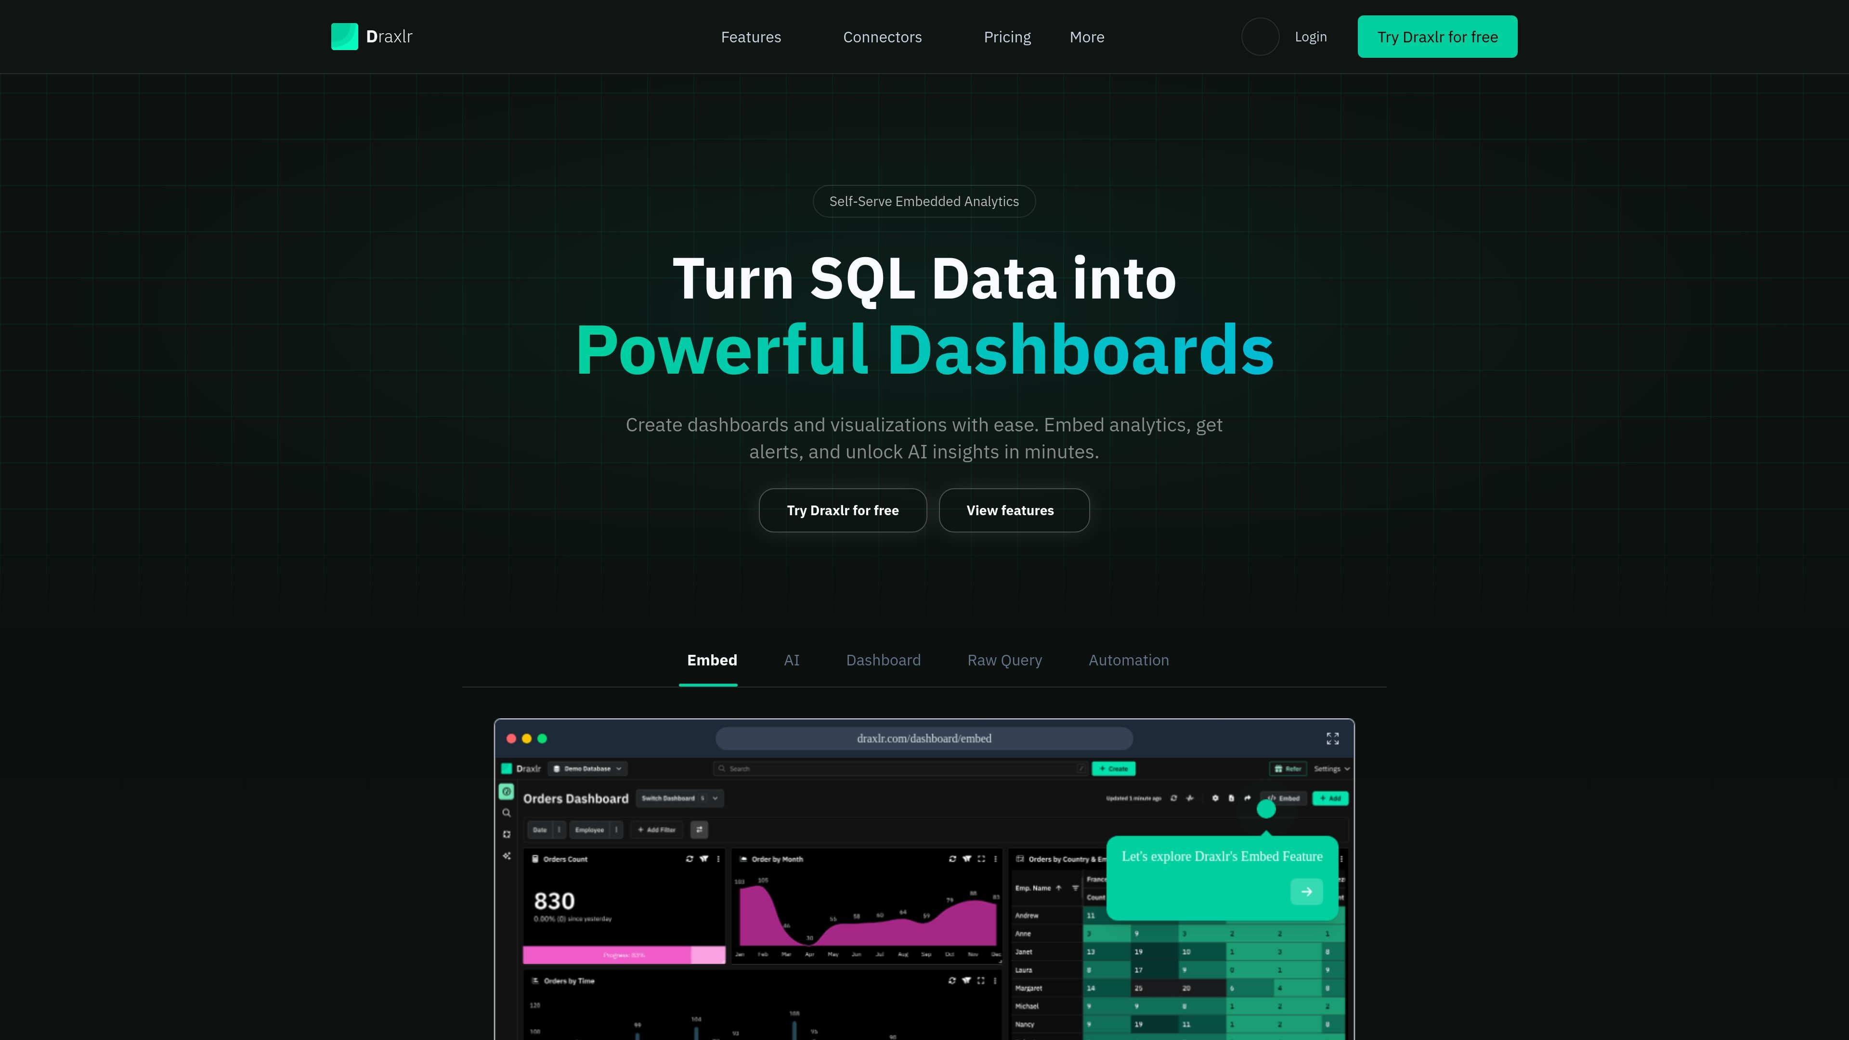Open the Demo Database dropdown
Image resolution: width=1849 pixels, height=1040 pixels.
click(588, 769)
